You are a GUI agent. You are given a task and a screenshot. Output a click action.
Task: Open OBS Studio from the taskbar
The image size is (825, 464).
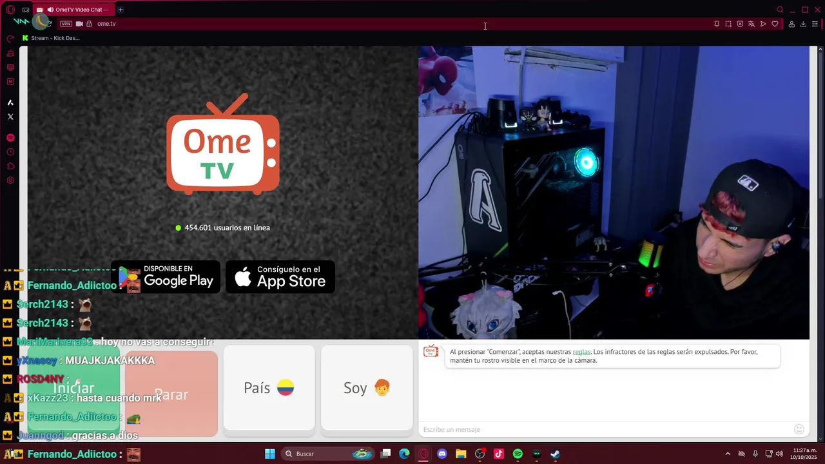pos(480,454)
